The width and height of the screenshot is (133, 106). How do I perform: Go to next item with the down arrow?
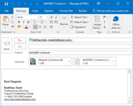tap(31, 4)
